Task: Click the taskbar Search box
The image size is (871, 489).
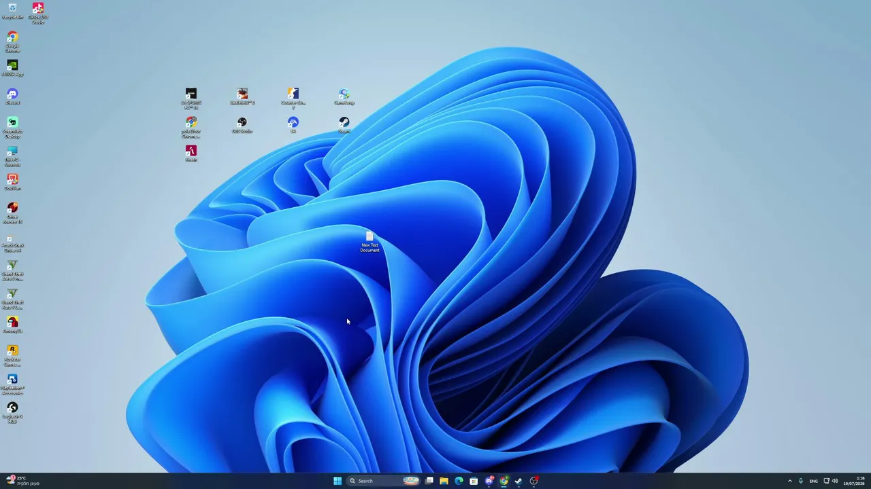Action: 384,481
